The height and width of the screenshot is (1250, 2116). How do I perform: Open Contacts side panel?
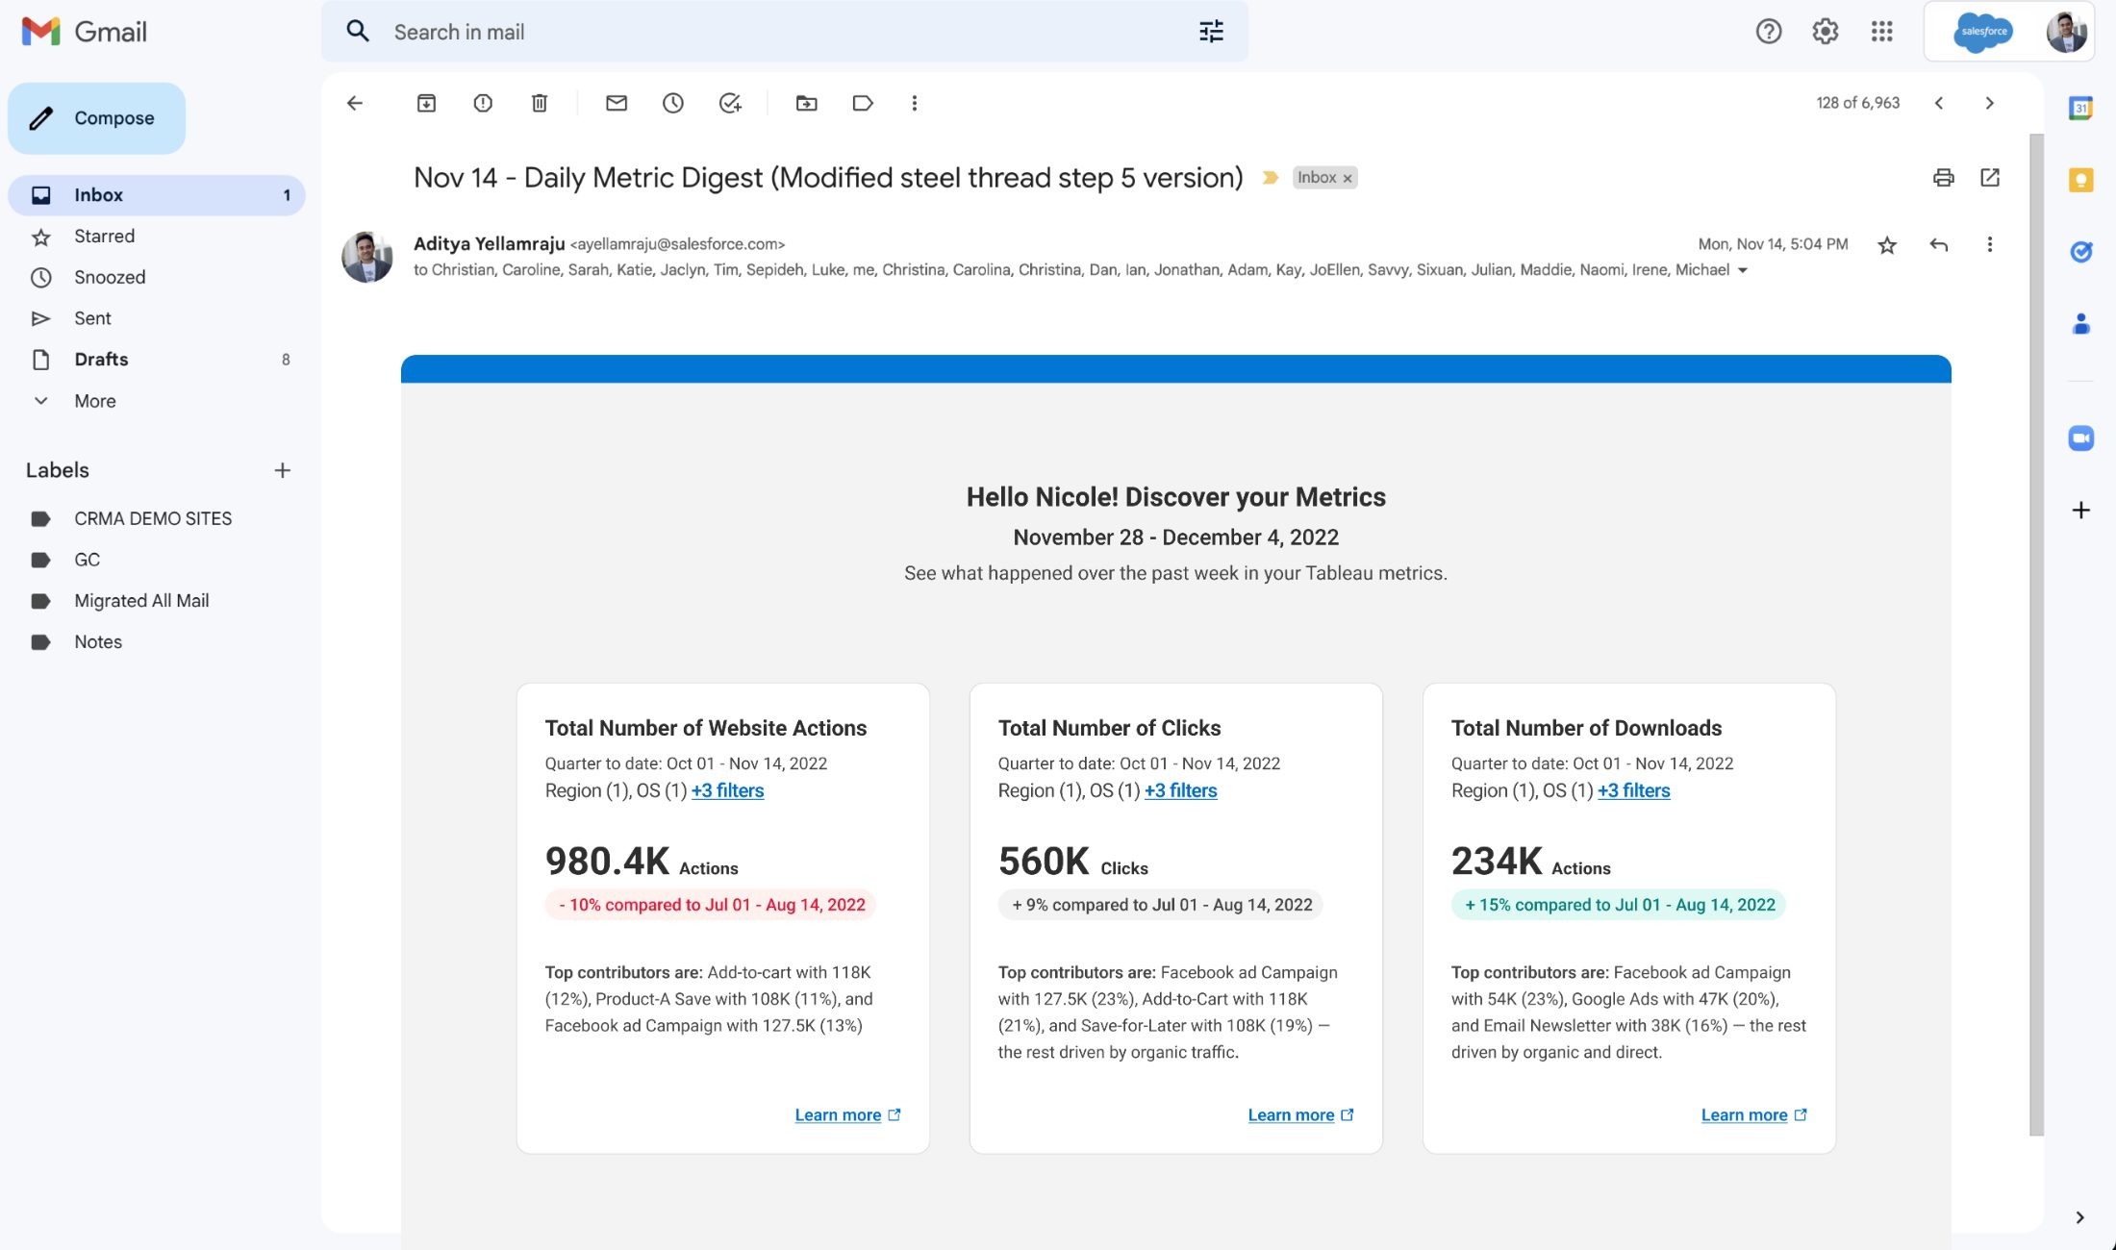click(x=2081, y=324)
